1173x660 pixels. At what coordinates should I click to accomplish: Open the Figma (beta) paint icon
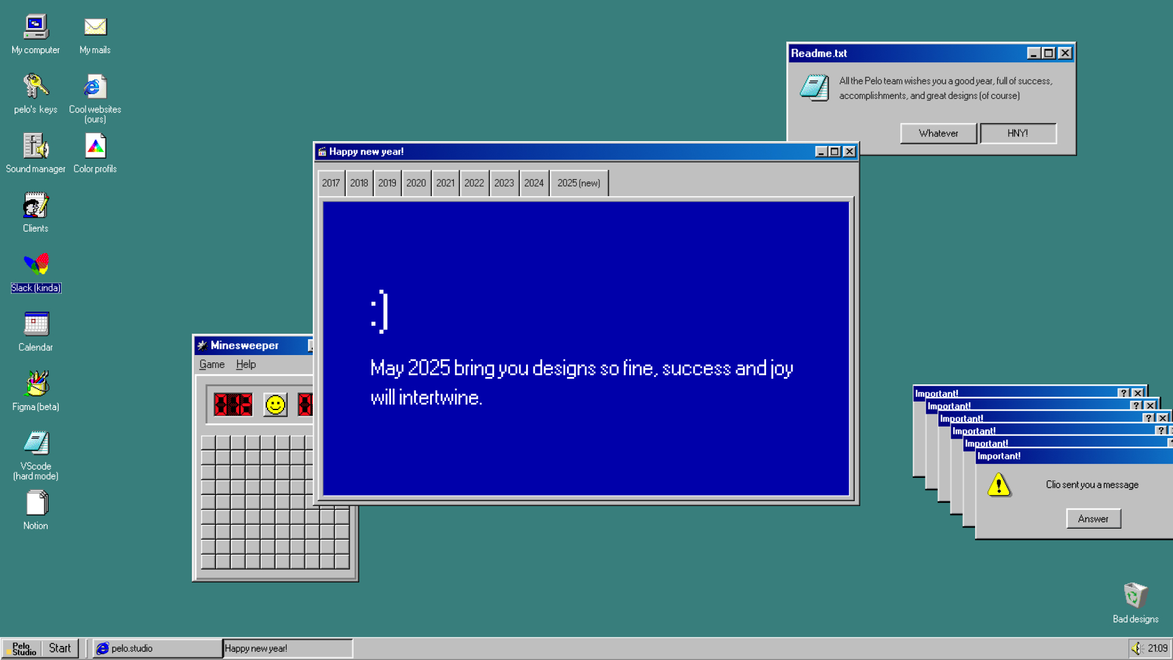click(35, 384)
